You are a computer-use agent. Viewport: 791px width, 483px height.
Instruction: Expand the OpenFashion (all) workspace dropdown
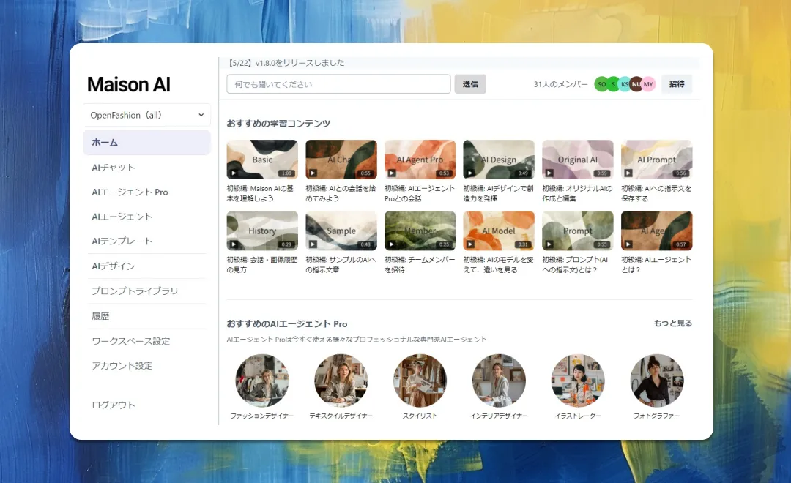147,115
